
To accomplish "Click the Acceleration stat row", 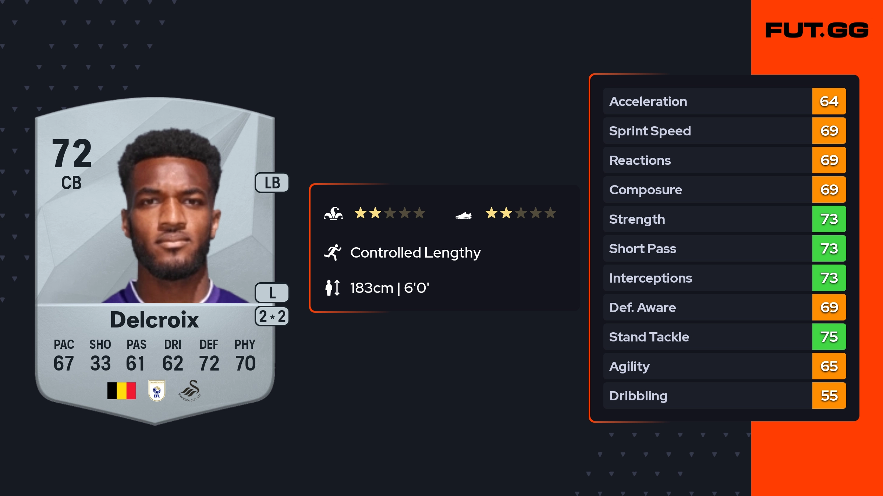I will tap(724, 101).
